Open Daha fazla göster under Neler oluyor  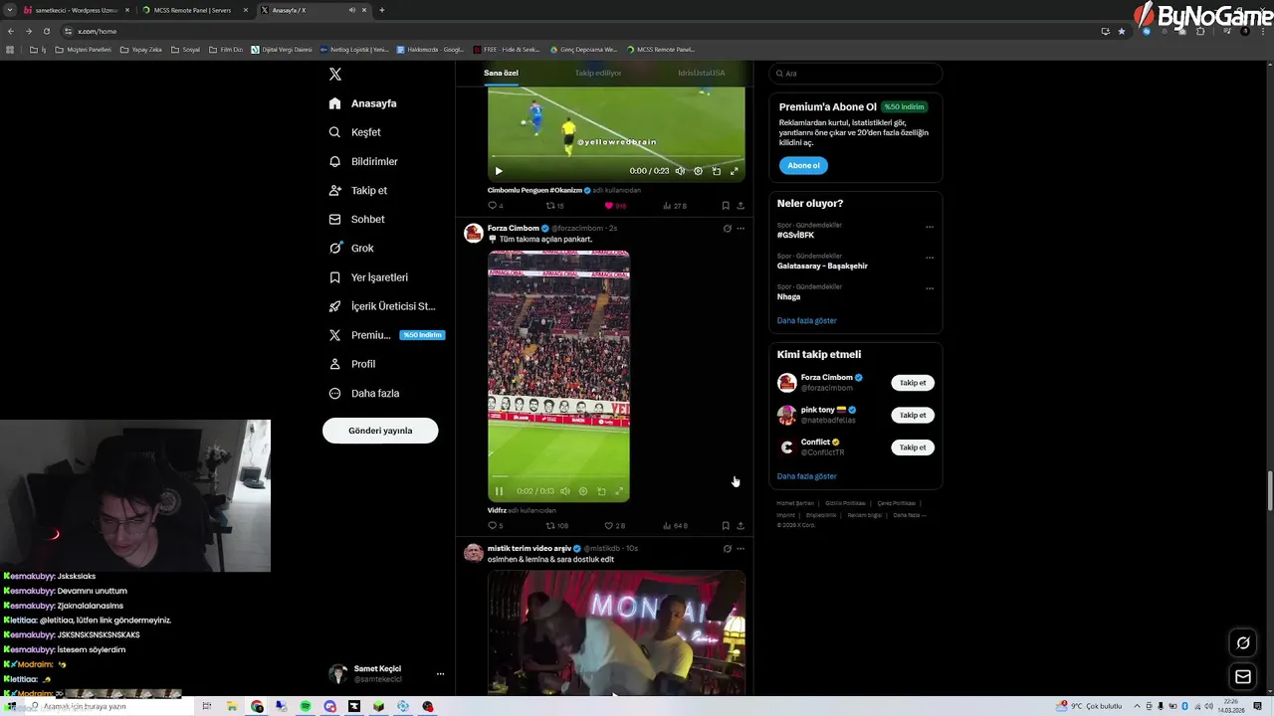pos(807,320)
